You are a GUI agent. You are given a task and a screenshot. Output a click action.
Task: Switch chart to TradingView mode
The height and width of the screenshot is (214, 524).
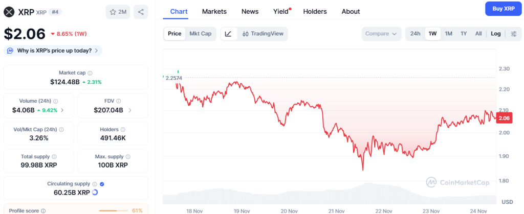(263, 34)
